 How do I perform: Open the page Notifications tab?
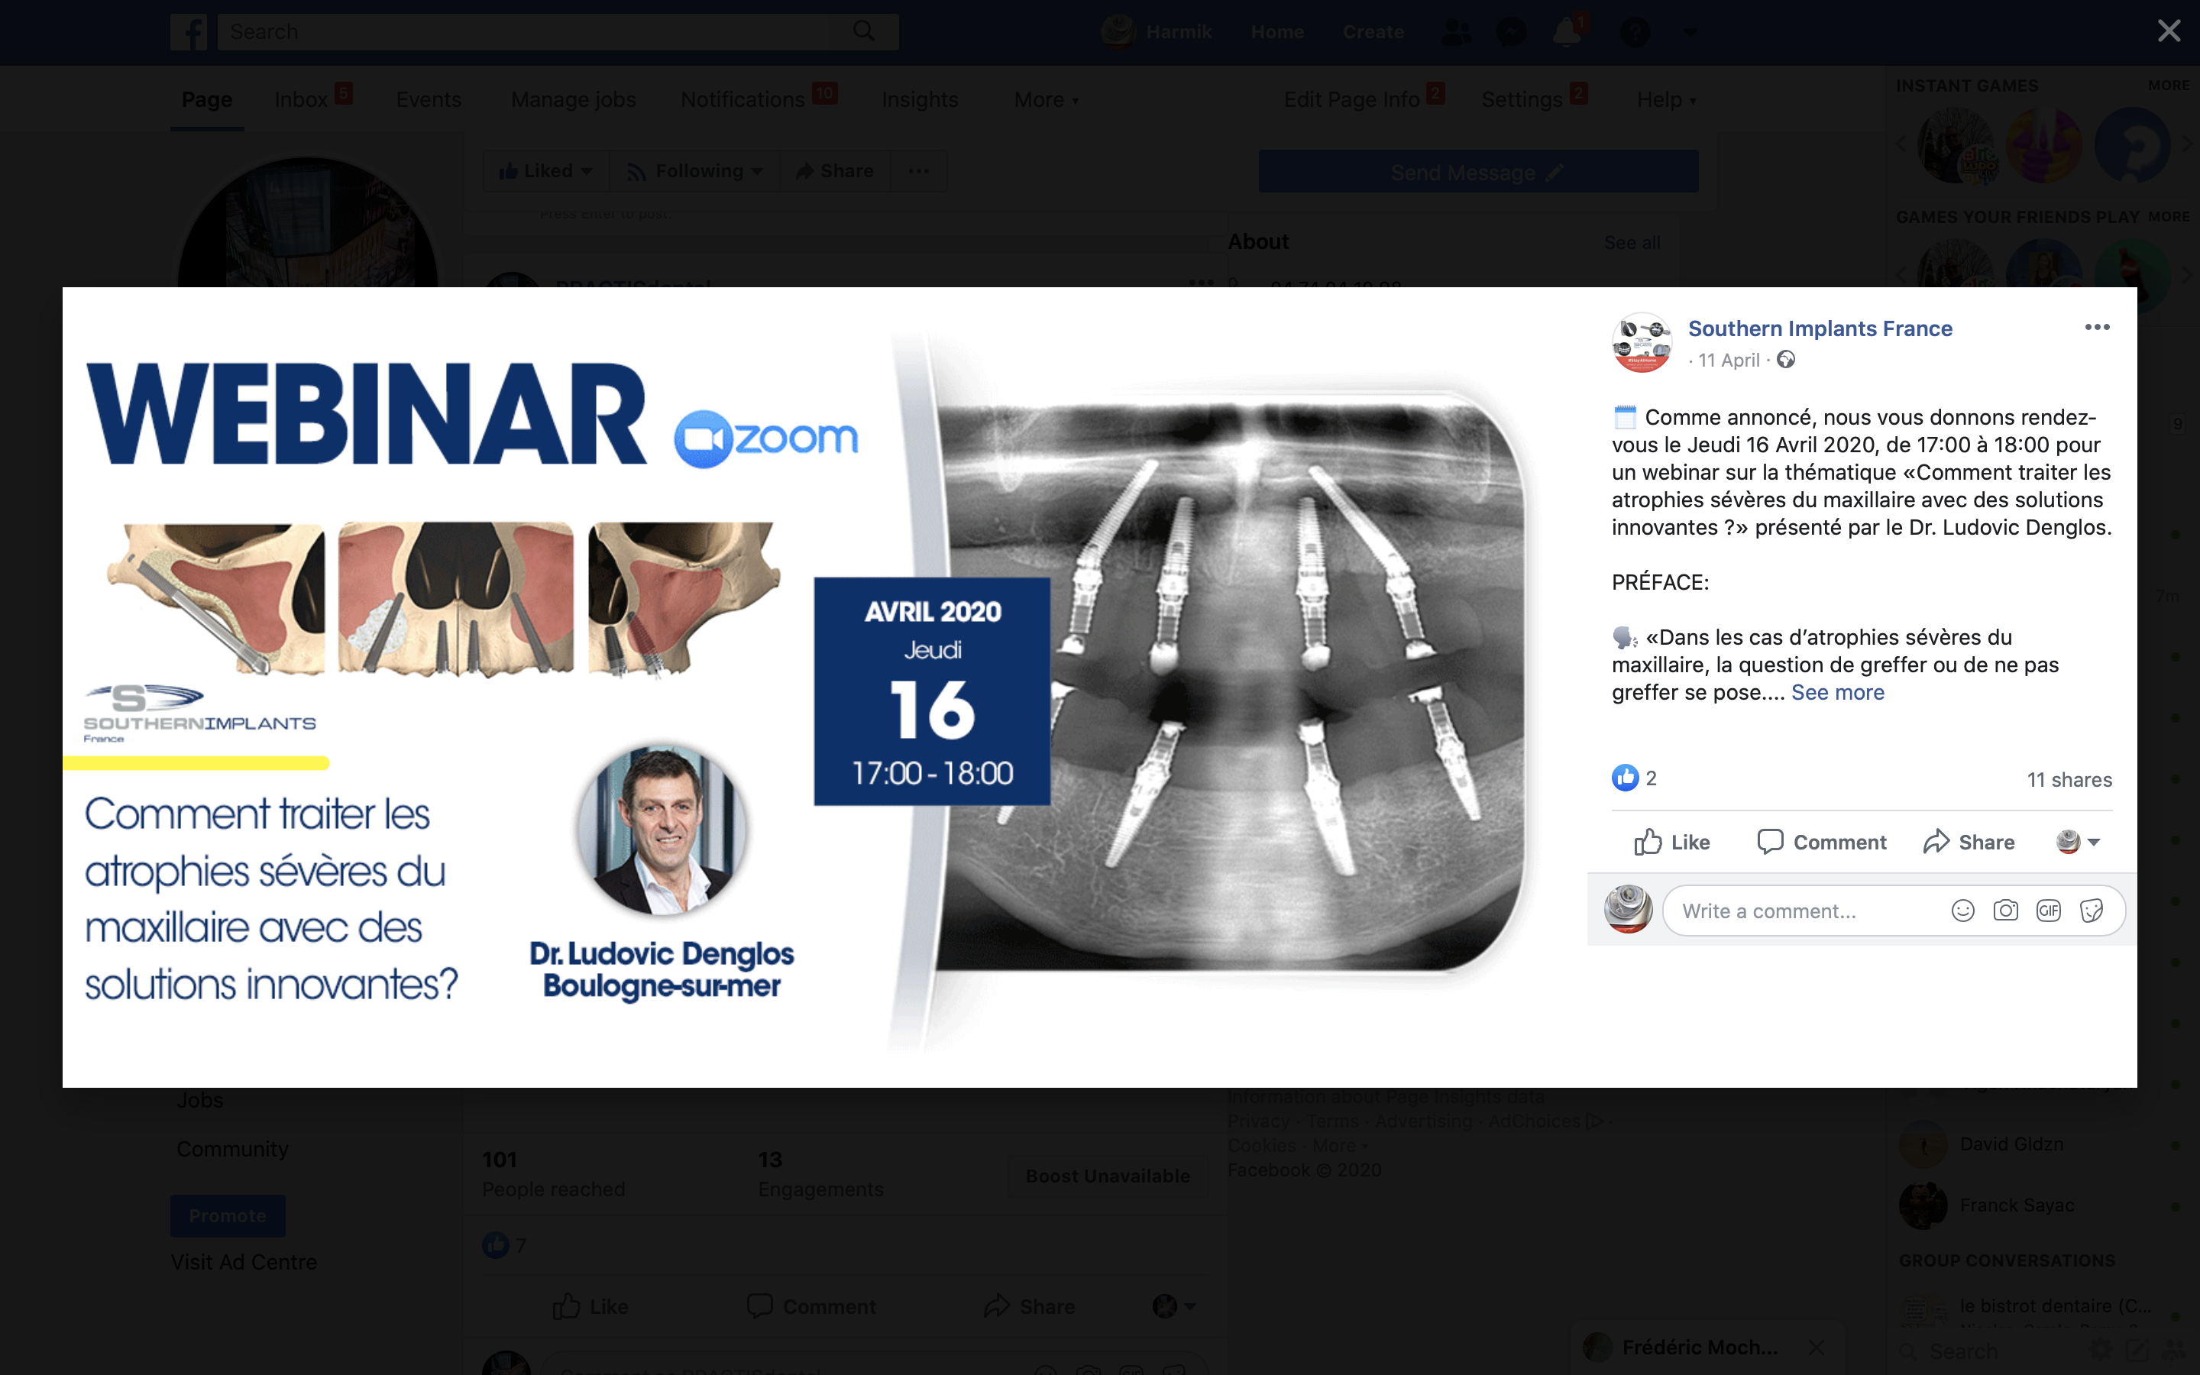tap(742, 99)
